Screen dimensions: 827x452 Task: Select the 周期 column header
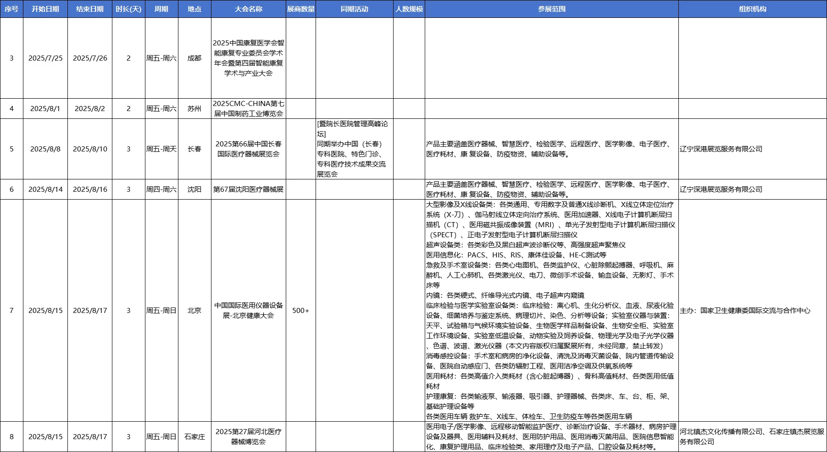(x=161, y=9)
